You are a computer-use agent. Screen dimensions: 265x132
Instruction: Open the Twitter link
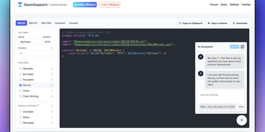pos(246,5)
